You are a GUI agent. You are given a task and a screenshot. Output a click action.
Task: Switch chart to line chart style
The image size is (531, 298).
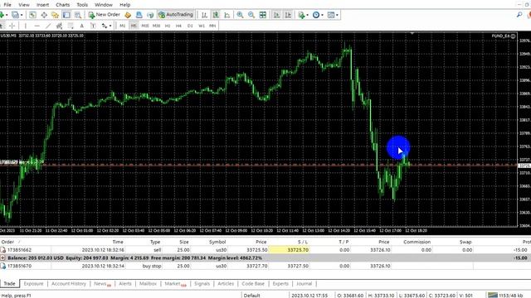coord(227,15)
